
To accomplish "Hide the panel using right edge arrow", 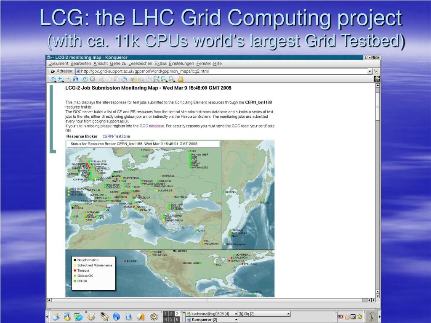I will pos(380,317).
